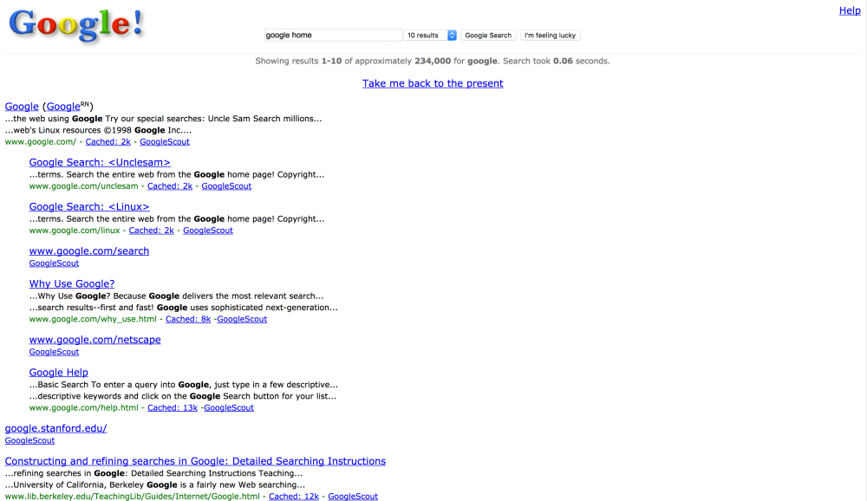Visit the www.google.com/search link

click(x=89, y=250)
